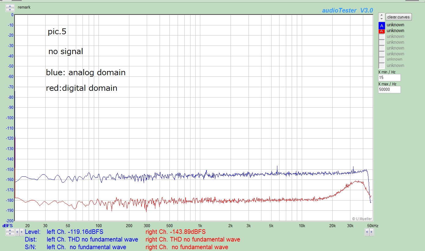Click the X min / Hz label

pos(387,72)
